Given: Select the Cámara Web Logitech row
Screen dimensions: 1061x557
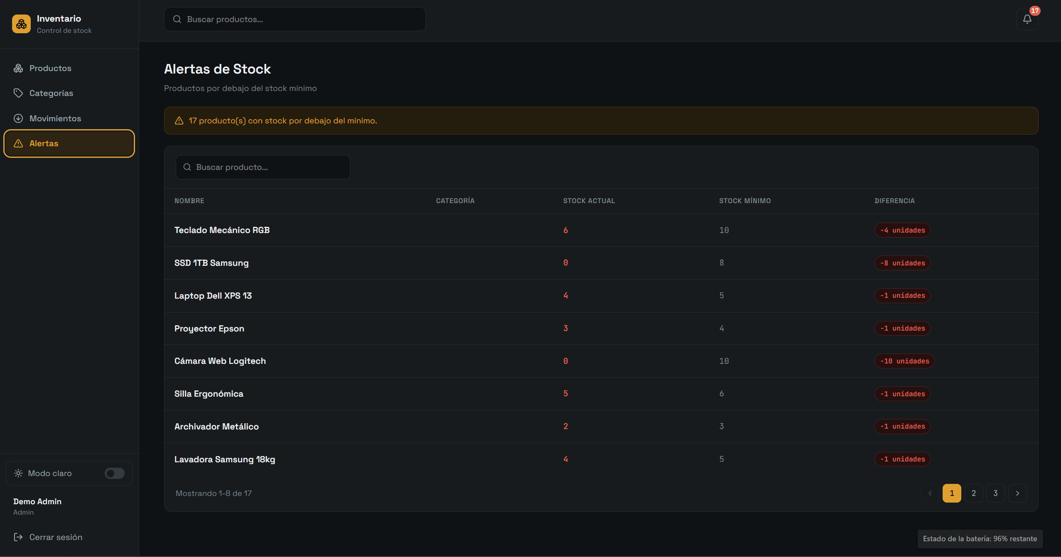Looking at the screenshot, I should [x=601, y=361].
